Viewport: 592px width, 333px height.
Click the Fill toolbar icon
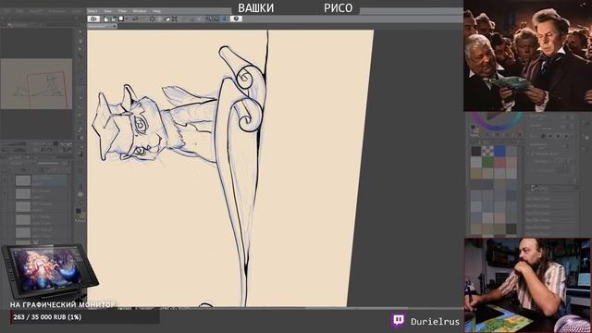166,18
